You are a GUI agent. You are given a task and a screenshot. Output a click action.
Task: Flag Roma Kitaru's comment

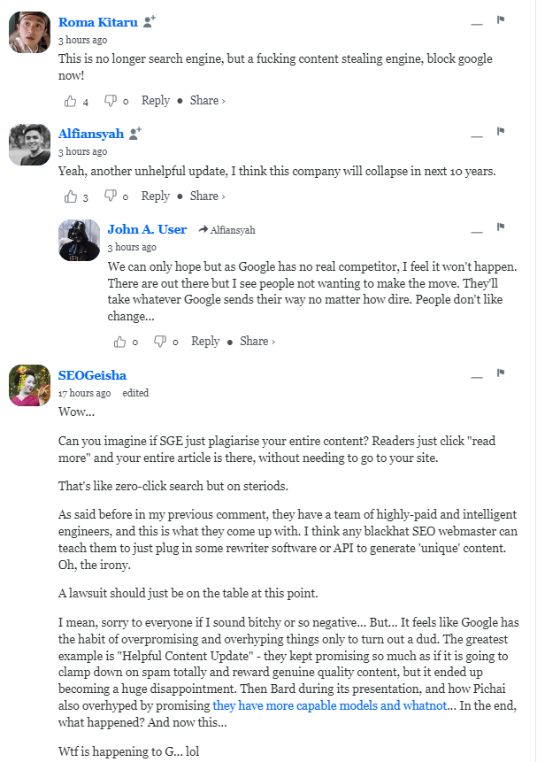[x=500, y=20]
